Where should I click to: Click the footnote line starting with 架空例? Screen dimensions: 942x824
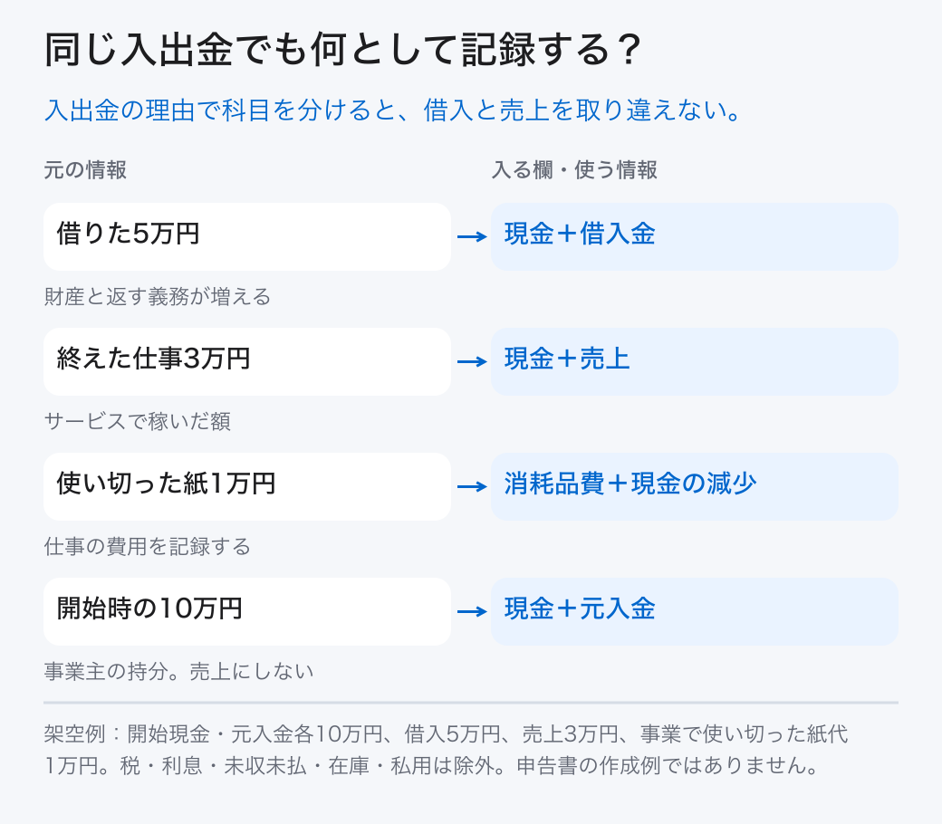click(x=446, y=734)
